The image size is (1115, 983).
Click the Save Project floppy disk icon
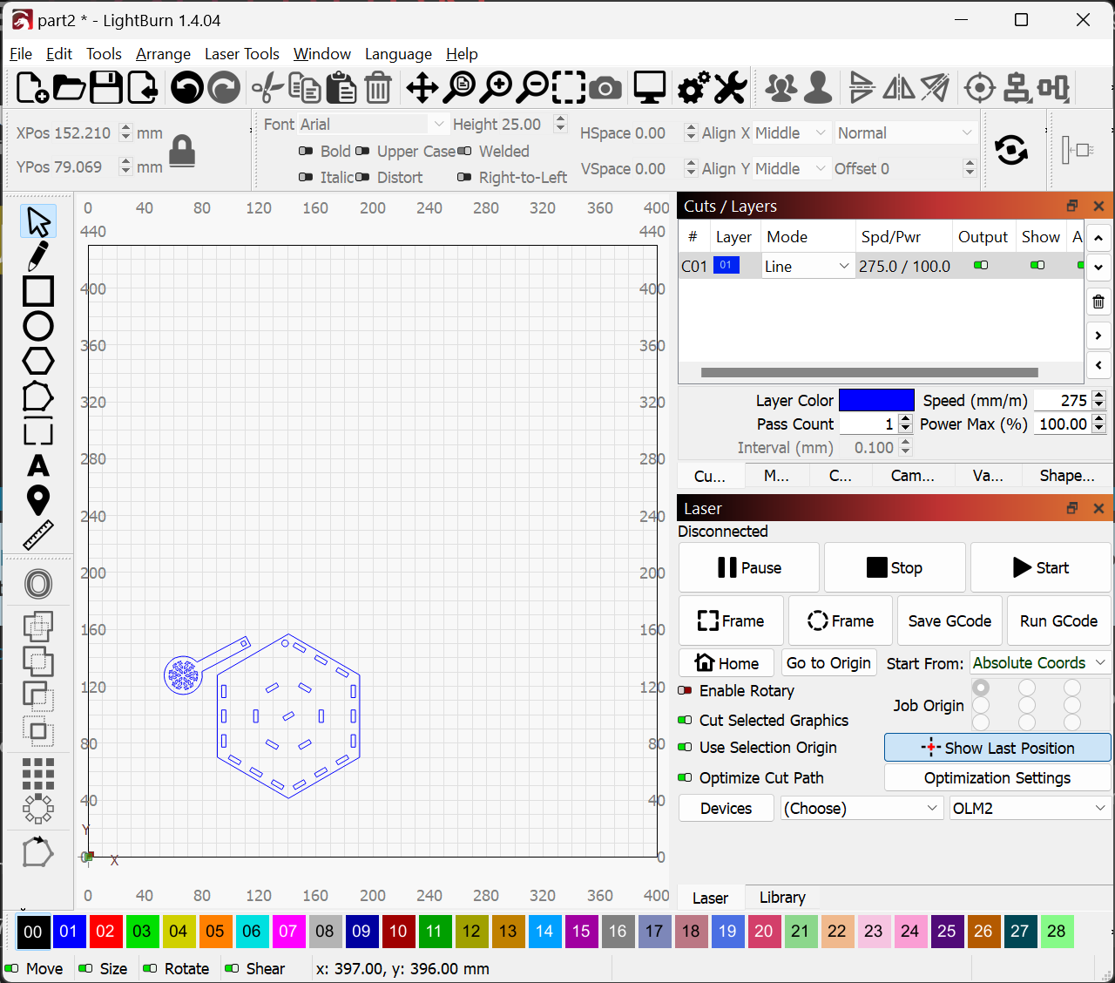106,88
